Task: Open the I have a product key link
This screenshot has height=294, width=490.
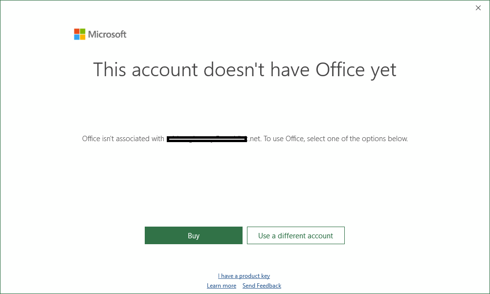Action: click(244, 276)
